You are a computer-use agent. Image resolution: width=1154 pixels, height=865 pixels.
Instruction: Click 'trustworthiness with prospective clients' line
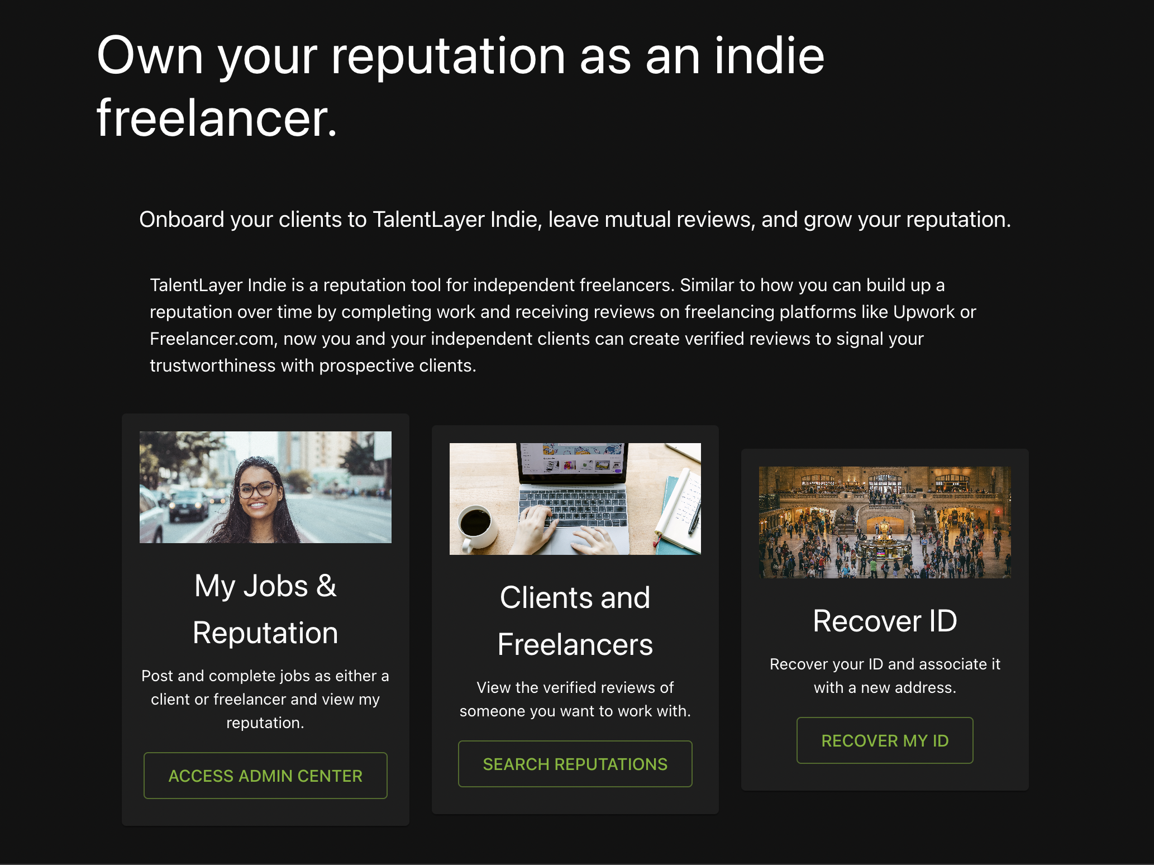pos(313,365)
